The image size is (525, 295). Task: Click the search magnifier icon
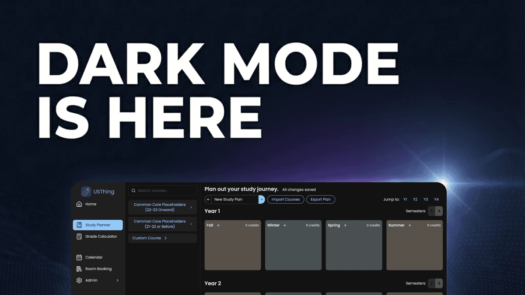click(x=134, y=191)
